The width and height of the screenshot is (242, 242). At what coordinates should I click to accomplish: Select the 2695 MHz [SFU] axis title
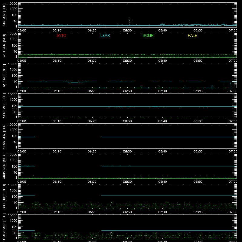pyautogui.click(x=4, y=136)
